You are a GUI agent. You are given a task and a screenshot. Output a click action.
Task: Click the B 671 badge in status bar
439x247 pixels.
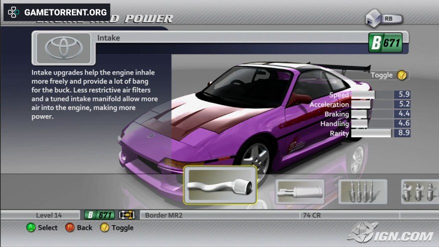100,215
